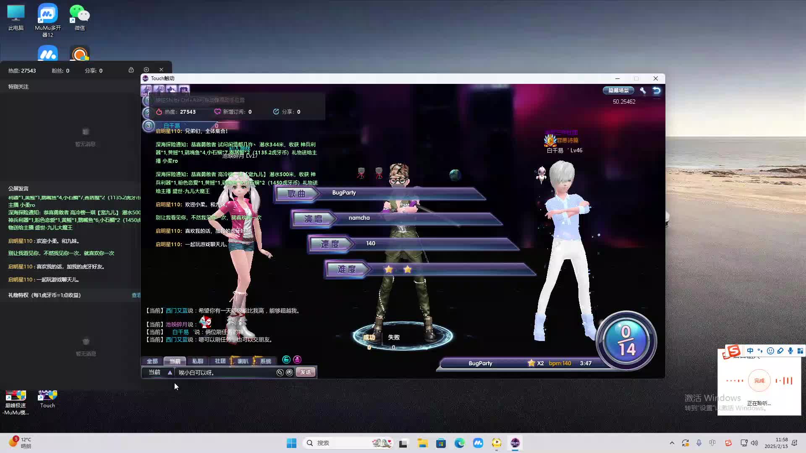Click the 0/14 circular progress counter
The width and height of the screenshot is (806, 453).
click(626, 341)
